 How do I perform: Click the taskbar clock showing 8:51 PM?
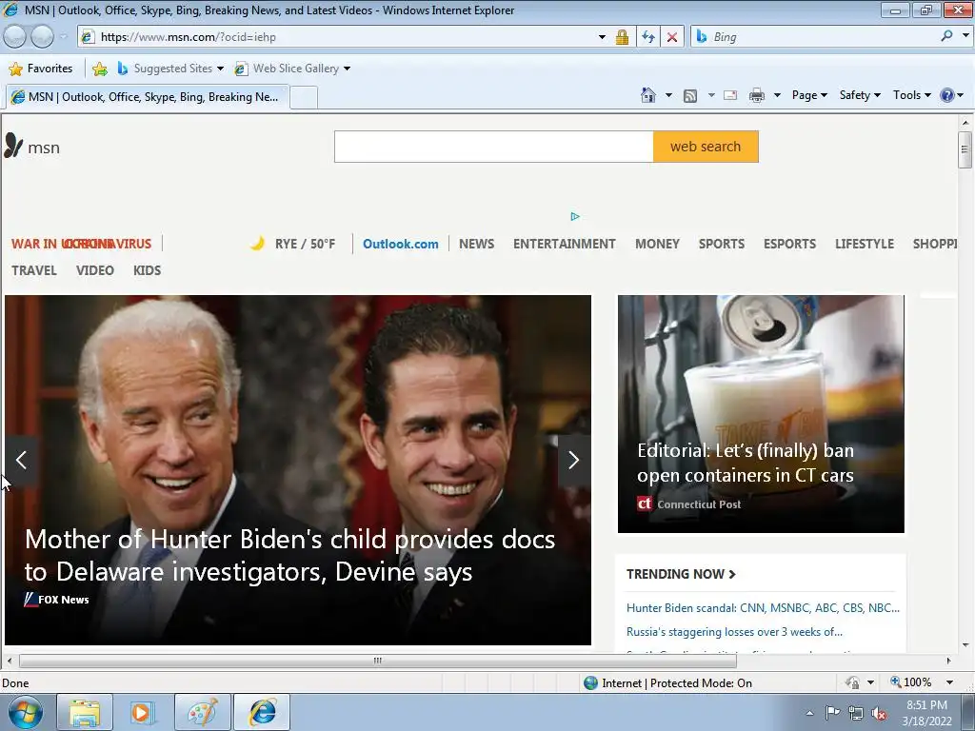(926, 713)
